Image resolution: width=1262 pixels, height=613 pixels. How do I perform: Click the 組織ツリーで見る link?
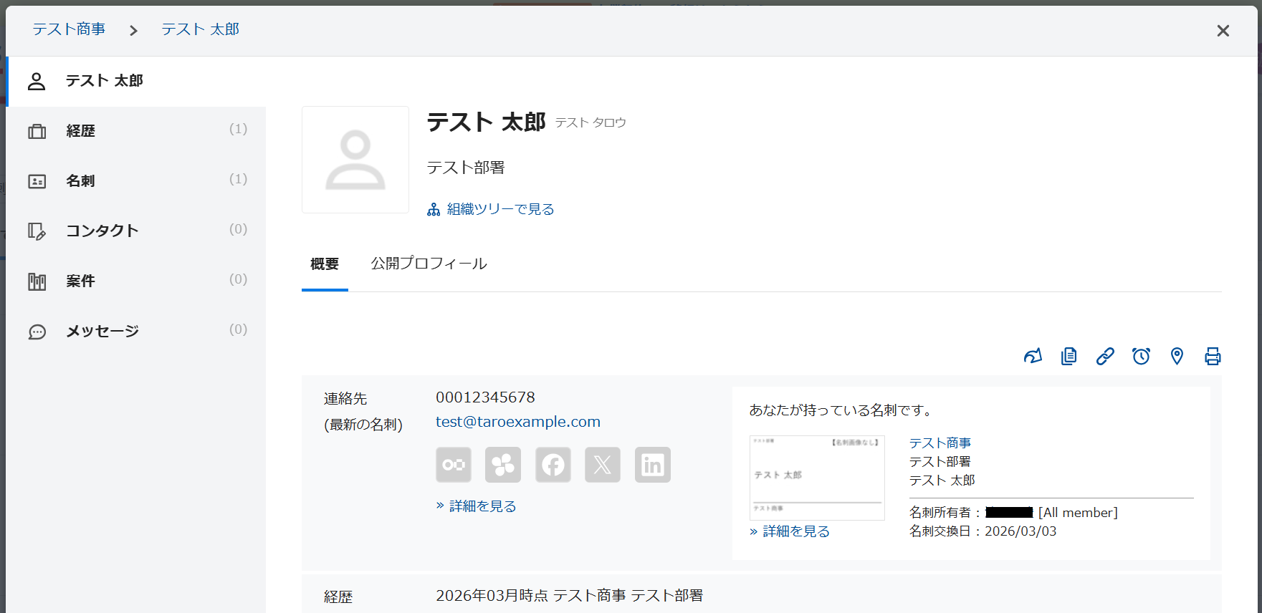coord(499,209)
